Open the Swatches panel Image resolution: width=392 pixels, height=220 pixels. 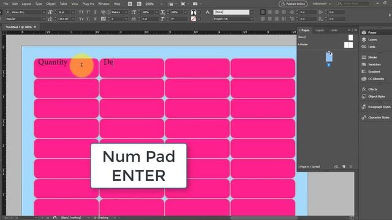point(371,65)
